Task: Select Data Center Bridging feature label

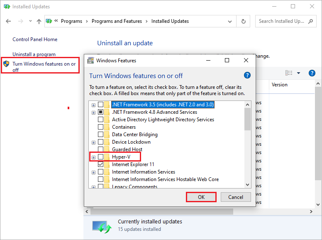Action: 135,135
